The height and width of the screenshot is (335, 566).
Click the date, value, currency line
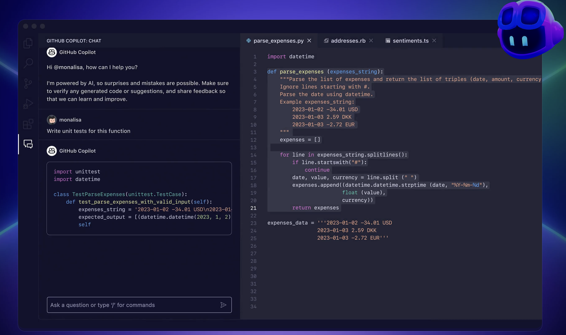pyautogui.click(x=355, y=177)
